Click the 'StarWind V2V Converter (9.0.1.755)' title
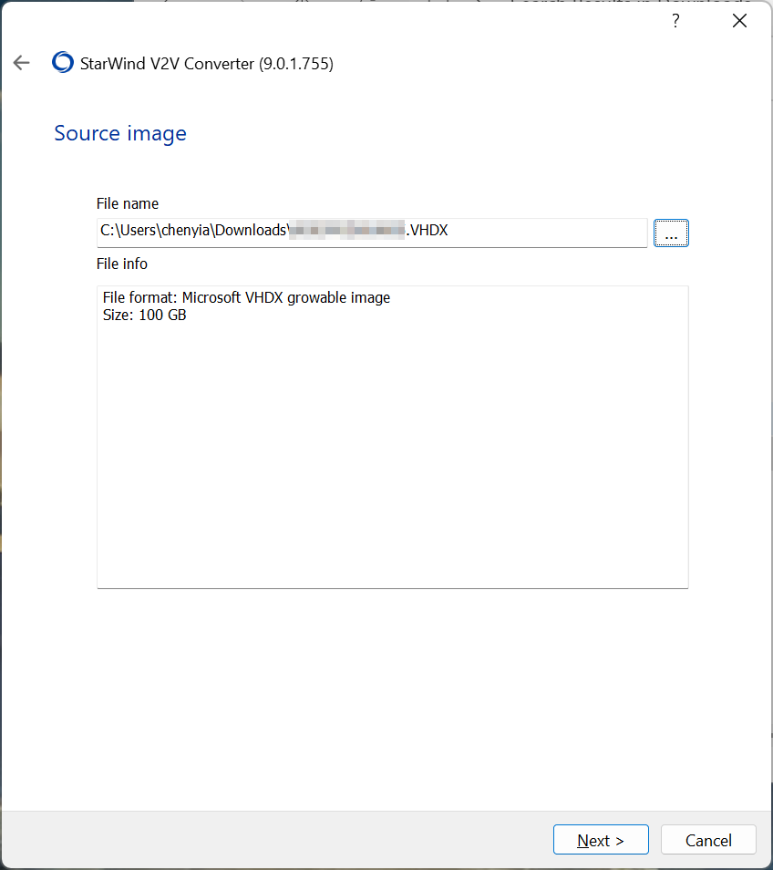Image resolution: width=773 pixels, height=870 pixels. (206, 64)
